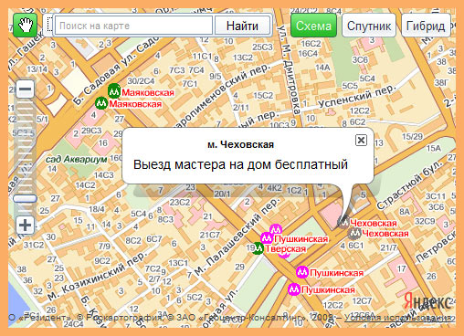Zoom in with the plus button

pos(25,226)
